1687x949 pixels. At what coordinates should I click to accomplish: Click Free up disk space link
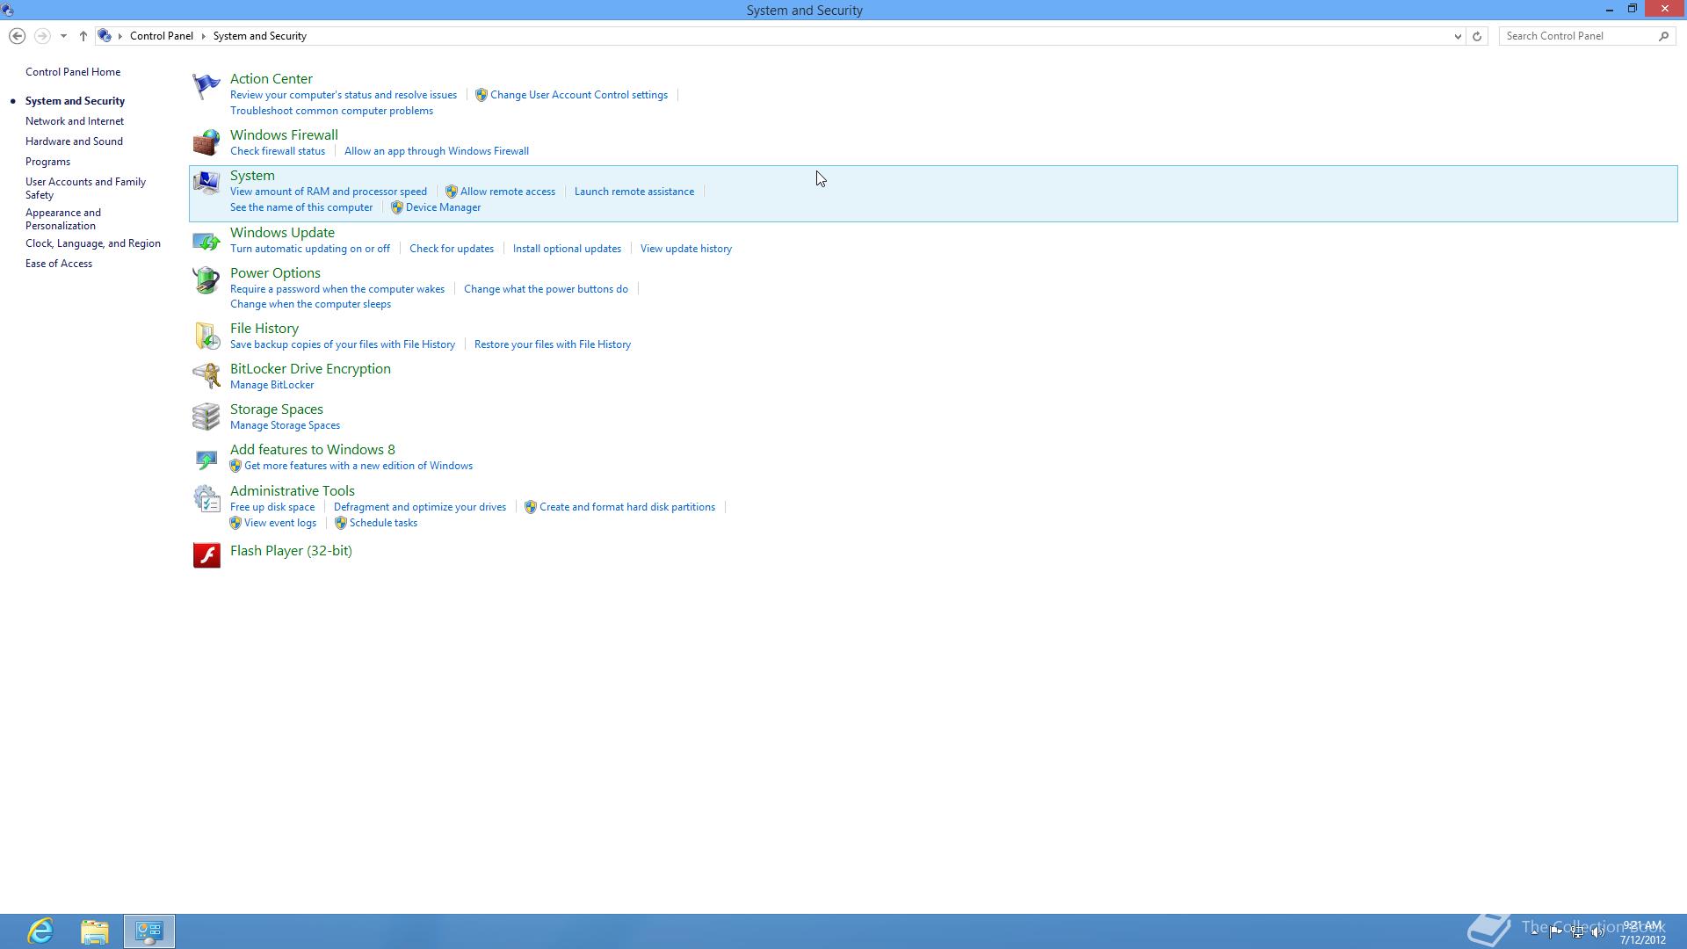tap(272, 507)
